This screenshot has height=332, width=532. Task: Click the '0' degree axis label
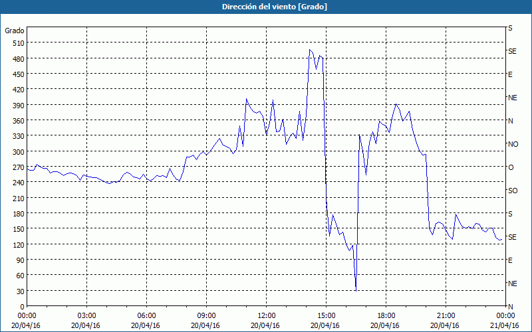tap(23, 307)
